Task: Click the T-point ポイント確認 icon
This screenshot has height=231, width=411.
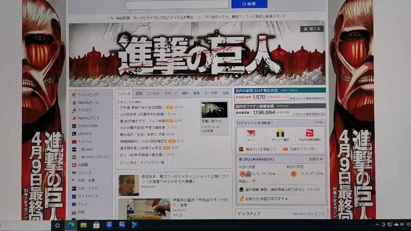Action: [280, 133]
